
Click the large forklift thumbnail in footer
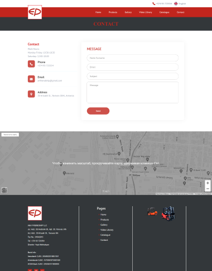pyautogui.click(x=168, y=213)
